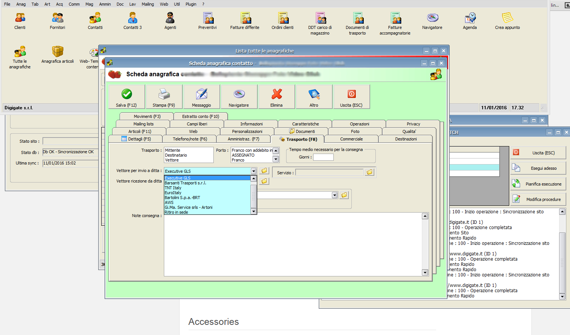570x335 pixels.
Task: Open the Mag menu in menu bar
Action: point(89,4)
